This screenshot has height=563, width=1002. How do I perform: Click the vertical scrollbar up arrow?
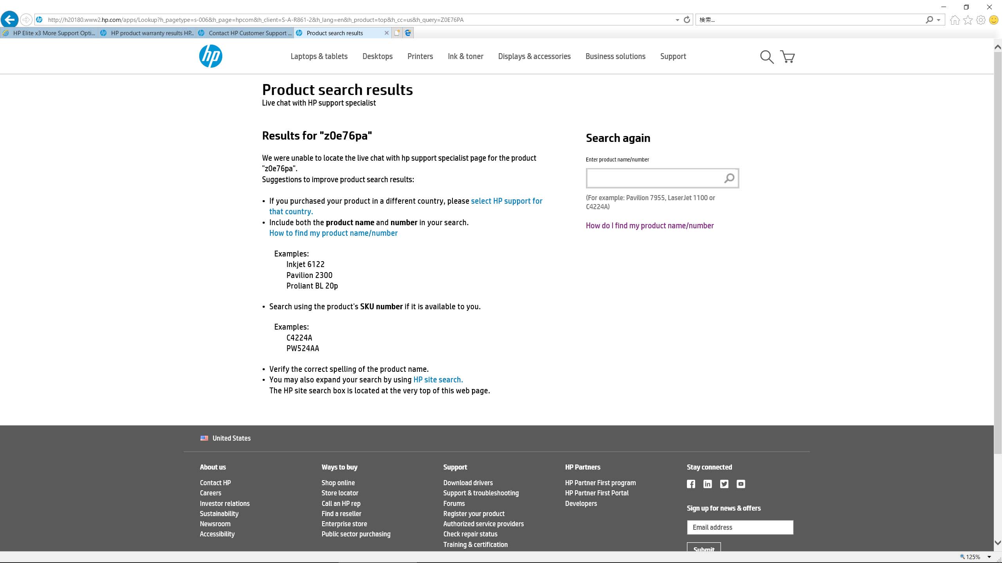pyautogui.click(x=998, y=47)
